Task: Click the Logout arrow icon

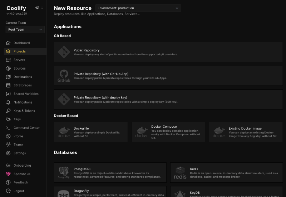Action: [x=8, y=191]
